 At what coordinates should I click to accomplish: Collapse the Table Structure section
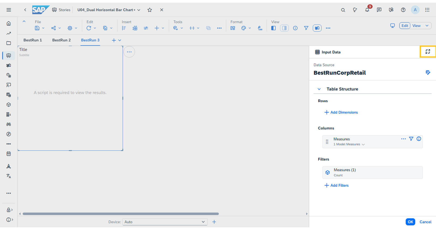click(319, 89)
